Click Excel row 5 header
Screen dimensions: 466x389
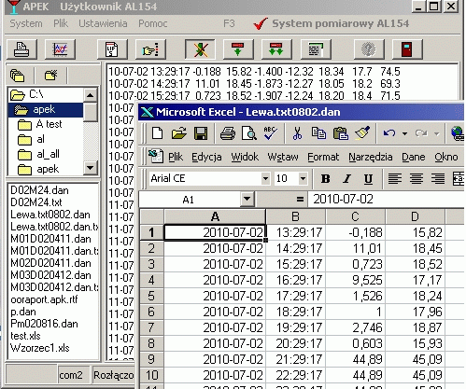tap(151, 296)
